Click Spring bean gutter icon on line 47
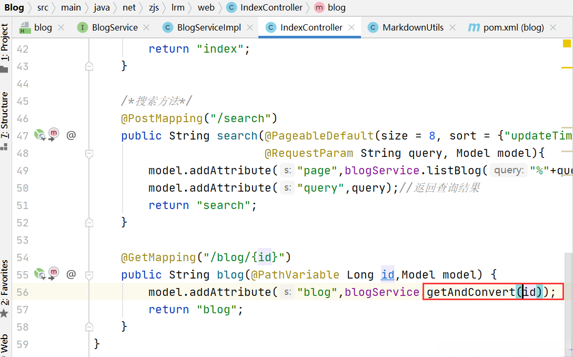 pyautogui.click(x=39, y=135)
